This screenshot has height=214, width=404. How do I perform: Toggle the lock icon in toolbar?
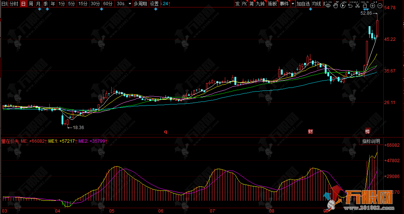point(365,5)
